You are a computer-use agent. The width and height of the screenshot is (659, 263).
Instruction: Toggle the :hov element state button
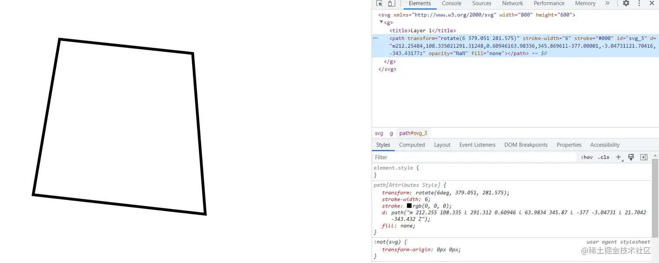tap(587, 157)
